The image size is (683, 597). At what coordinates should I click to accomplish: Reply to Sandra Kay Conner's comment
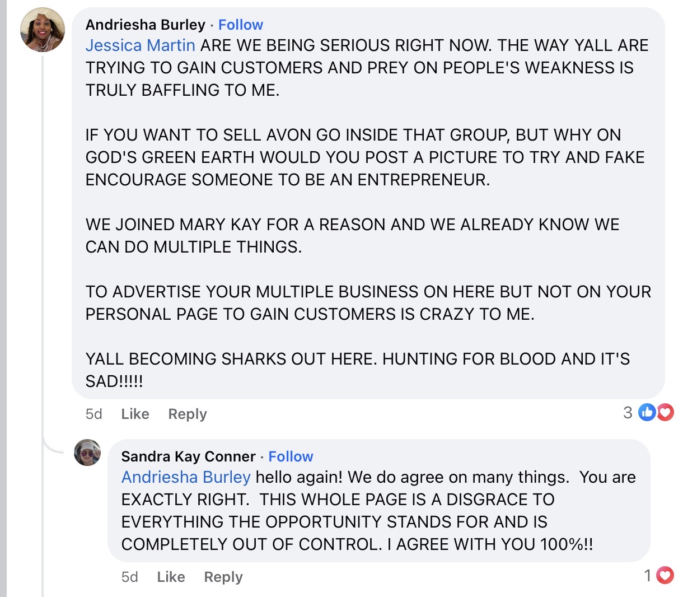click(x=223, y=577)
